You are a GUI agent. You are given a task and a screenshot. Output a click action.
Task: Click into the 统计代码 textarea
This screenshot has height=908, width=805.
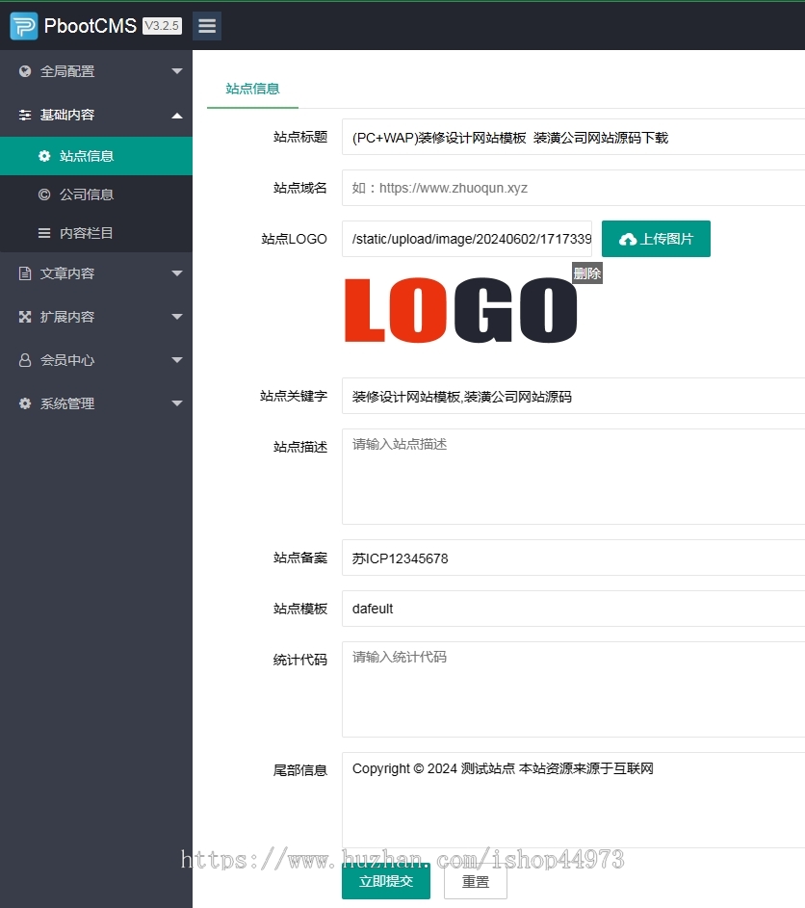573,689
